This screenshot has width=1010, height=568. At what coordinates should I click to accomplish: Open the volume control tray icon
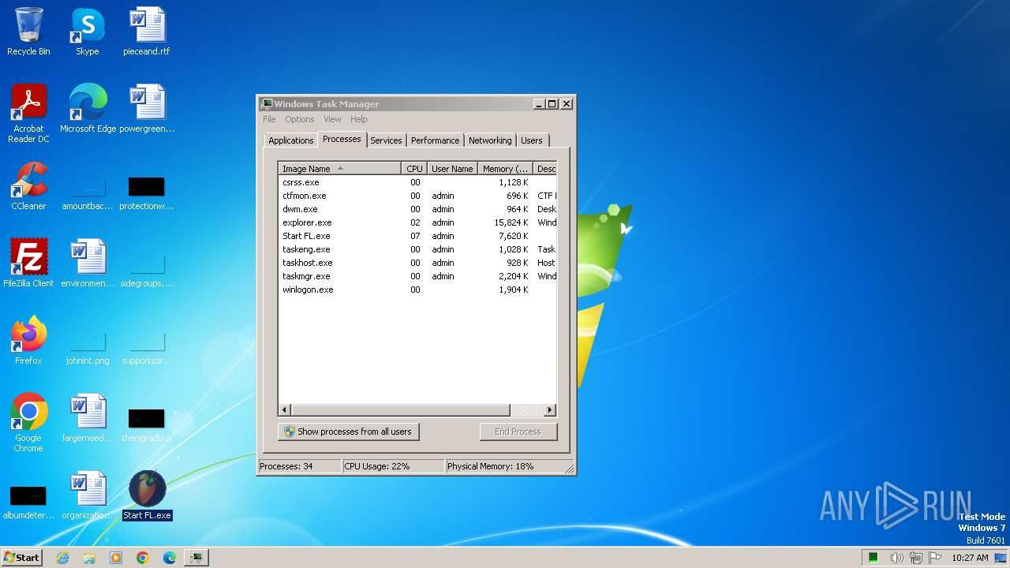(896, 558)
